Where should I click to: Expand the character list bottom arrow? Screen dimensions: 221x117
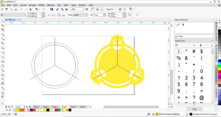click(194, 105)
